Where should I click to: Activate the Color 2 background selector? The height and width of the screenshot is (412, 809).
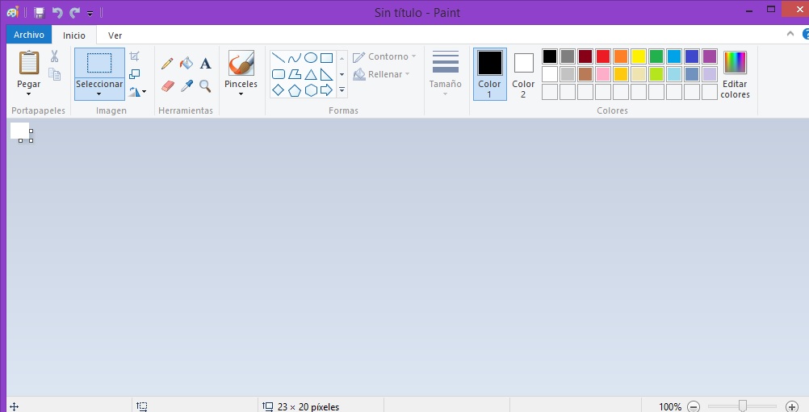pos(523,73)
